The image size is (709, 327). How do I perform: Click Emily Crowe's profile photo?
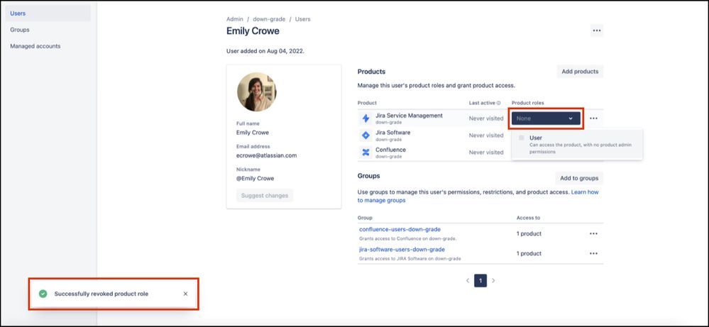coord(256,92)
